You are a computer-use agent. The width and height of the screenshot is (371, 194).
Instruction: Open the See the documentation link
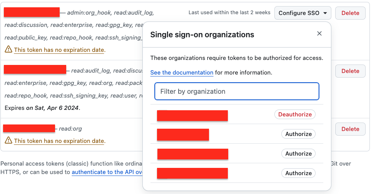[182, 73]
